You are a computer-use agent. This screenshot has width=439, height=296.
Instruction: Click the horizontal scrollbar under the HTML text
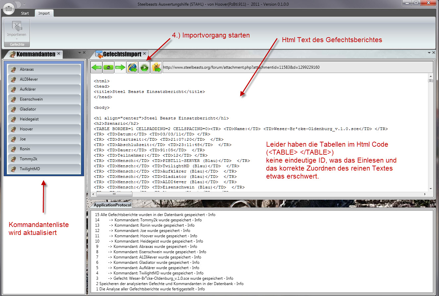point(114,194)
